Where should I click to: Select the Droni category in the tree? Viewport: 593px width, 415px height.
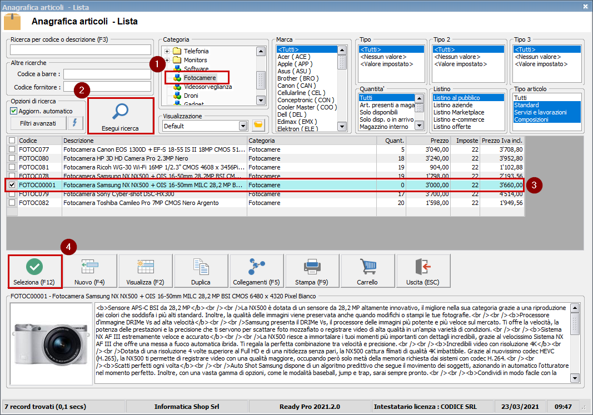point(191,96)
